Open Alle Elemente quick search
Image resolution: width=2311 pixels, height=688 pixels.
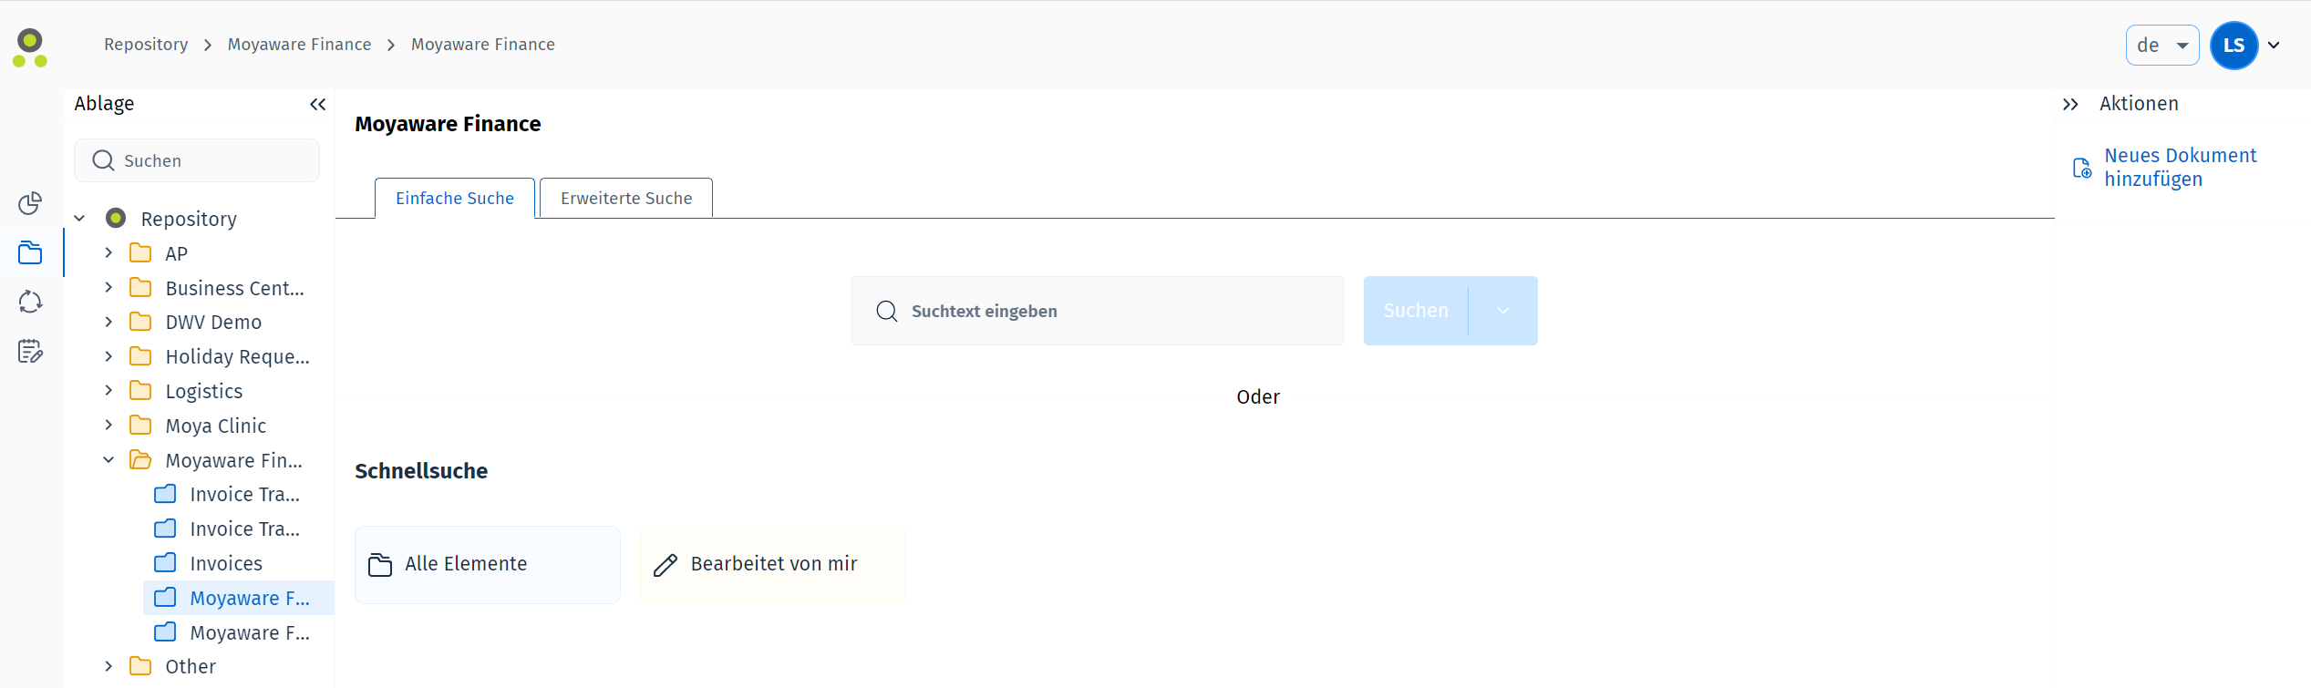coord(488,565)
